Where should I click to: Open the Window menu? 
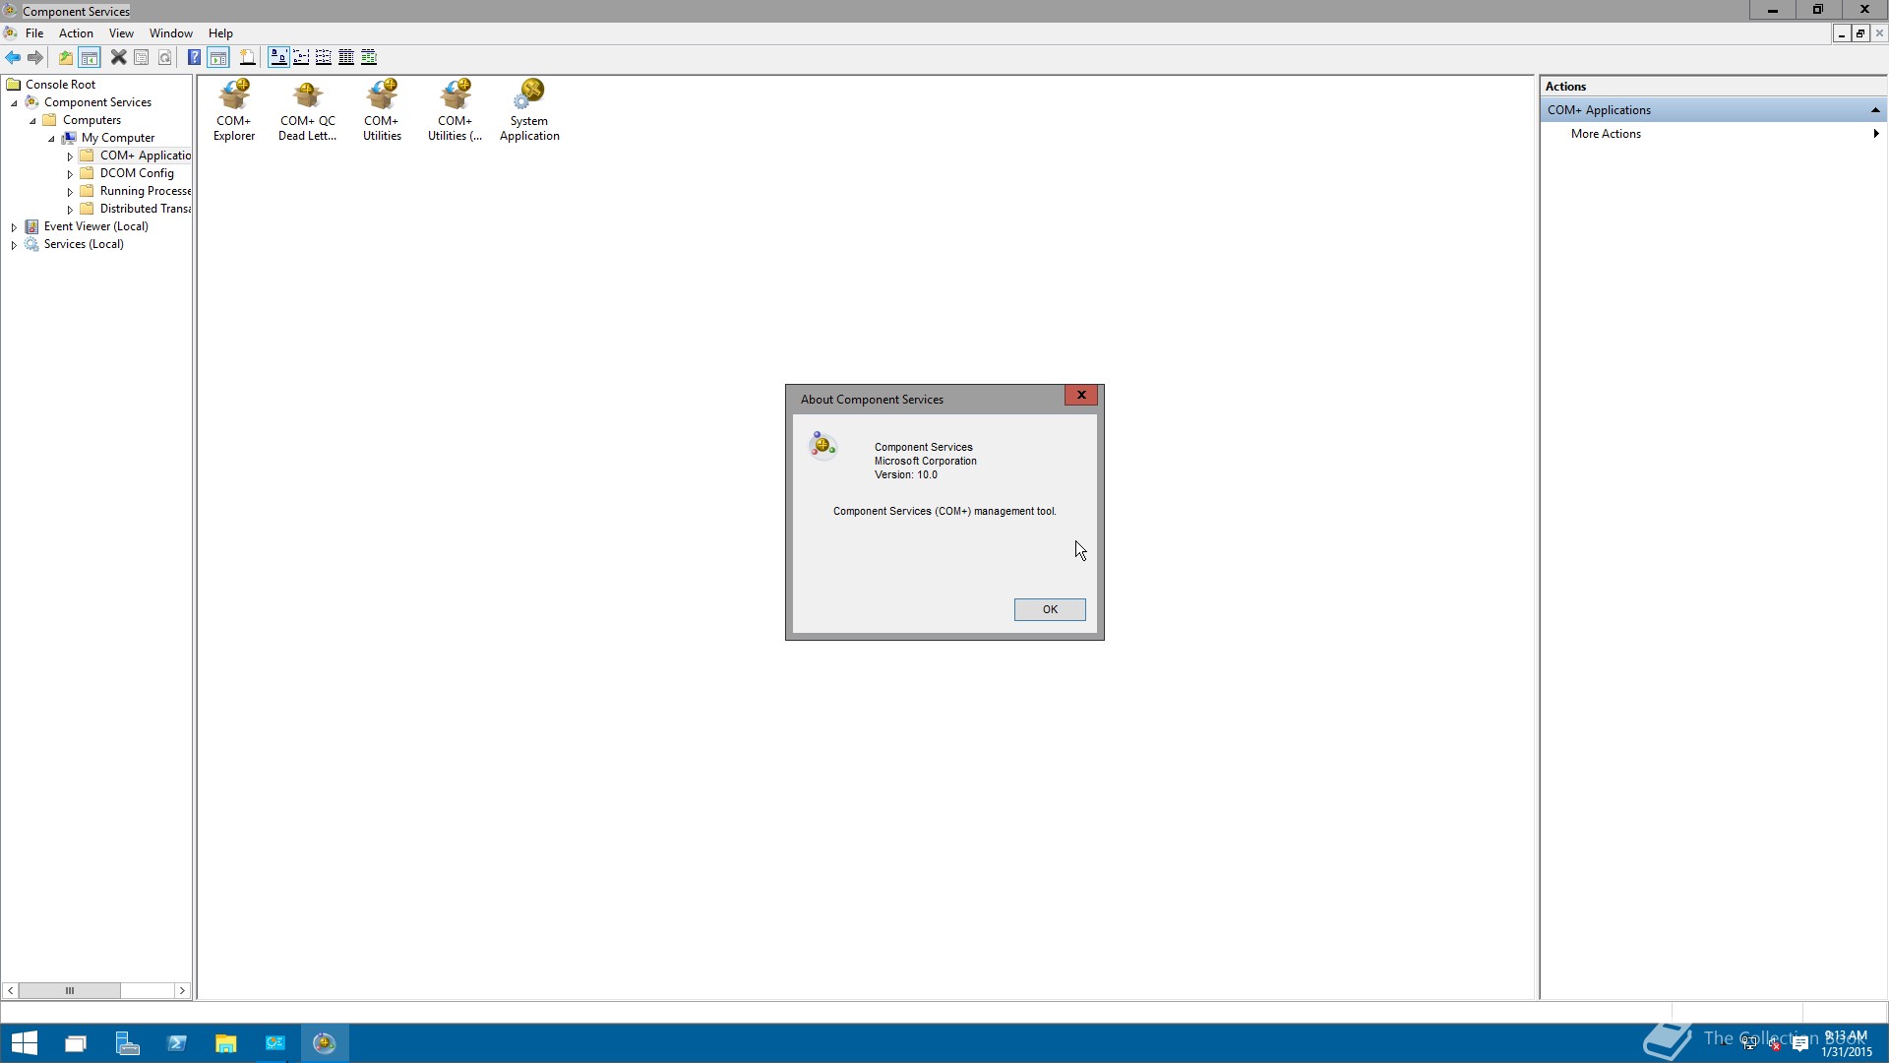tap(171, 33)
